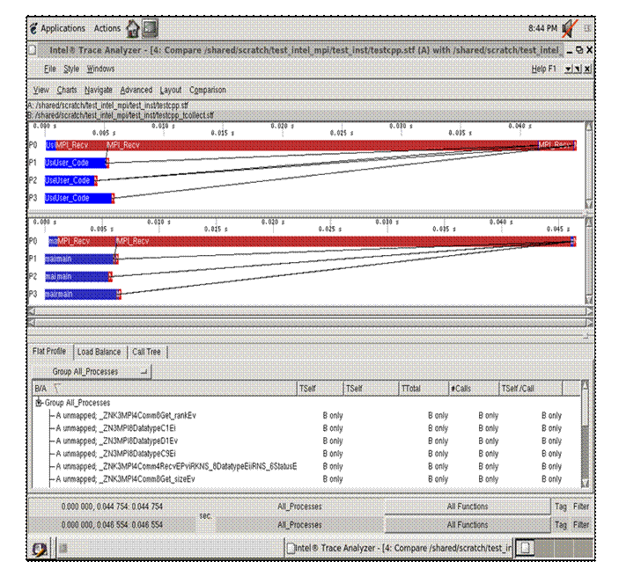The height and width of the screenshot is (576, 619).
Task: Open the Group All_Processes dropdown
Action: click(x=92, y=372)
